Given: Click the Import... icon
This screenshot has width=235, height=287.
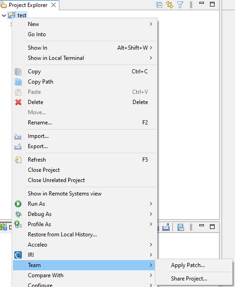Looking at the screenshot, I should coord(18,137).
